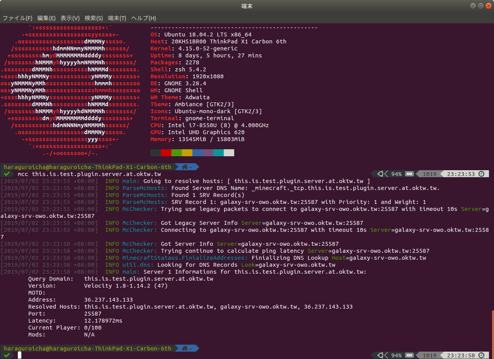Click the window title 端末
Screen dimensions: 494x359
tap(247, 6)
